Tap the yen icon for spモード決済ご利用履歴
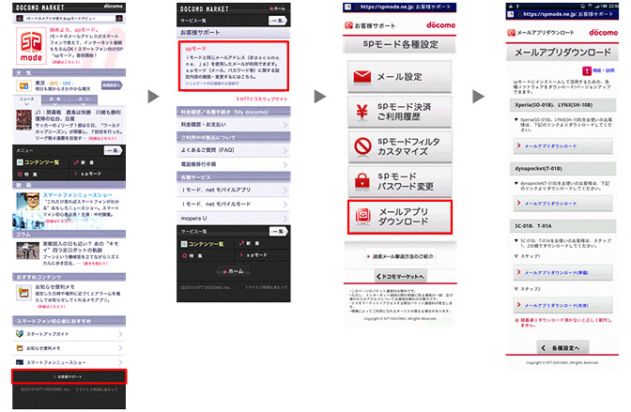Viewport: 631px width, 412px height. (362, 111)
